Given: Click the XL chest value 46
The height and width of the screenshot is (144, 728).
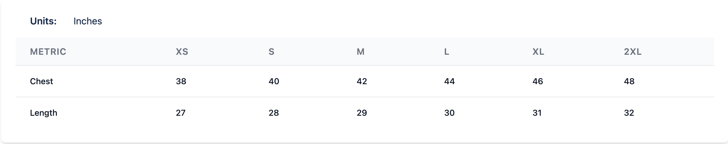Looking at the screenshot, I should click(x=537, y=81).
